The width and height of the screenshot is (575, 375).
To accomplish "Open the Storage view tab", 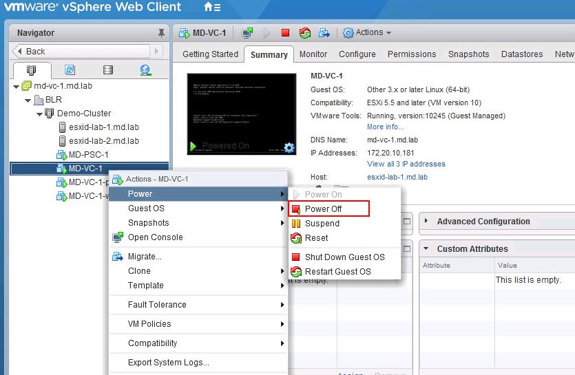I will [108, 69].
